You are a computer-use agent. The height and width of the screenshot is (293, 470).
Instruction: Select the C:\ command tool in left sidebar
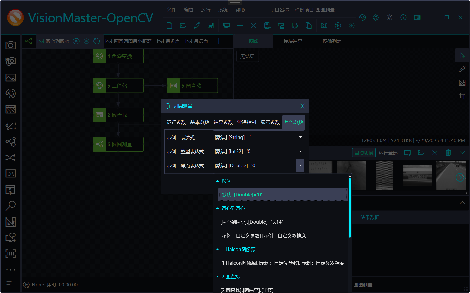pyautogui.click(x=10, y=173)
